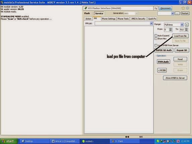Open the Quick Fix tab

(152, 19)
